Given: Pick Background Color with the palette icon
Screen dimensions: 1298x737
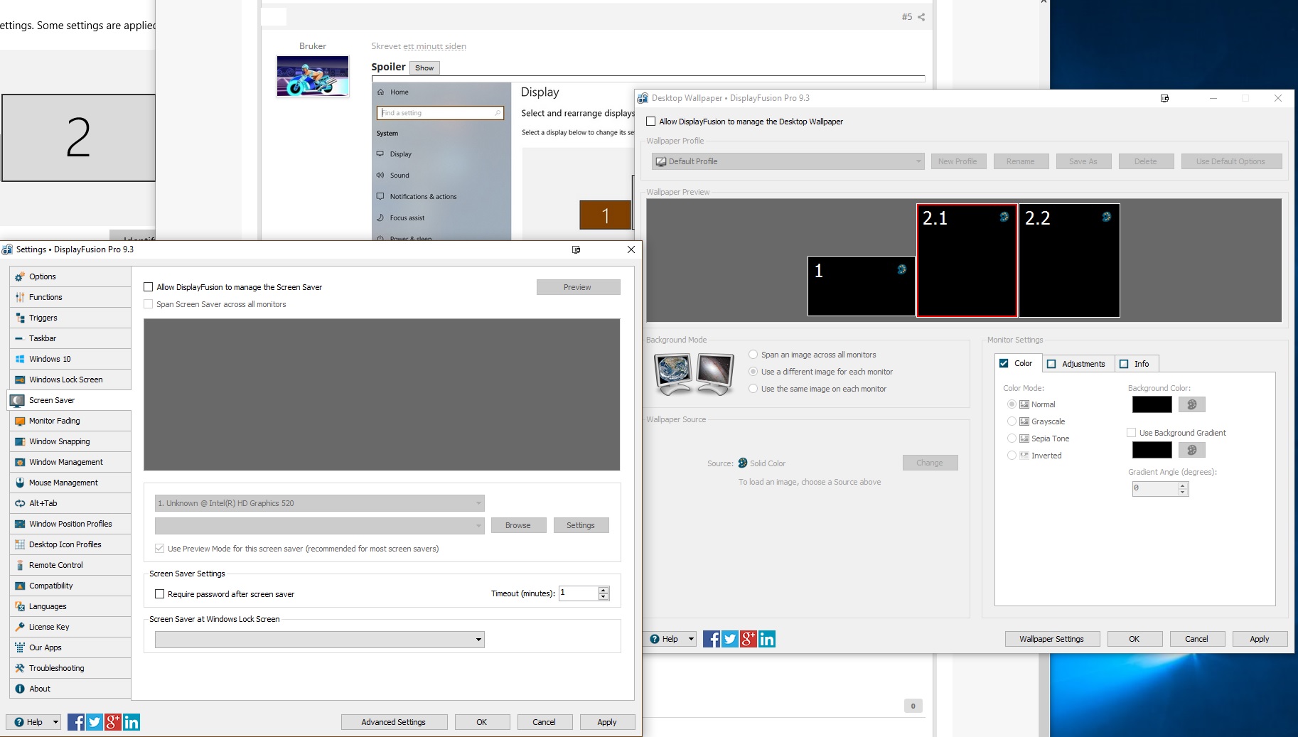Looking at the screenshot, I should coord(1192,404).
